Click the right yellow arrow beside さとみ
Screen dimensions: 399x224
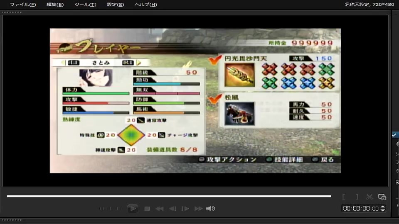click(138, 63)
